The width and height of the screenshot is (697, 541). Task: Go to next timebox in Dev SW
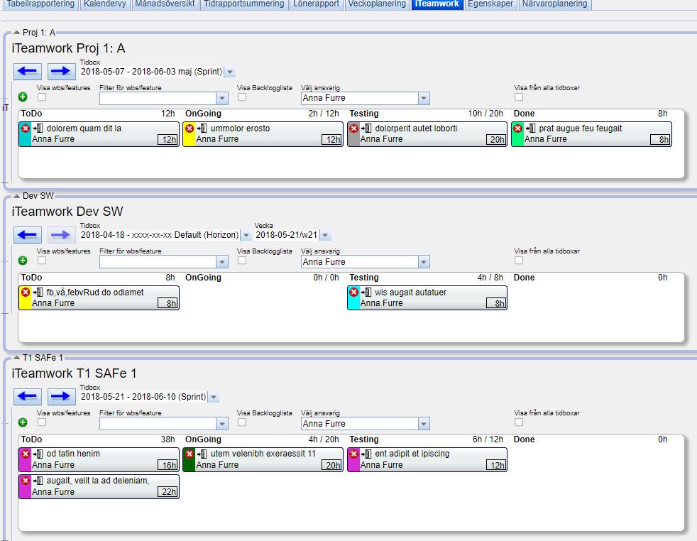[61, 235]
